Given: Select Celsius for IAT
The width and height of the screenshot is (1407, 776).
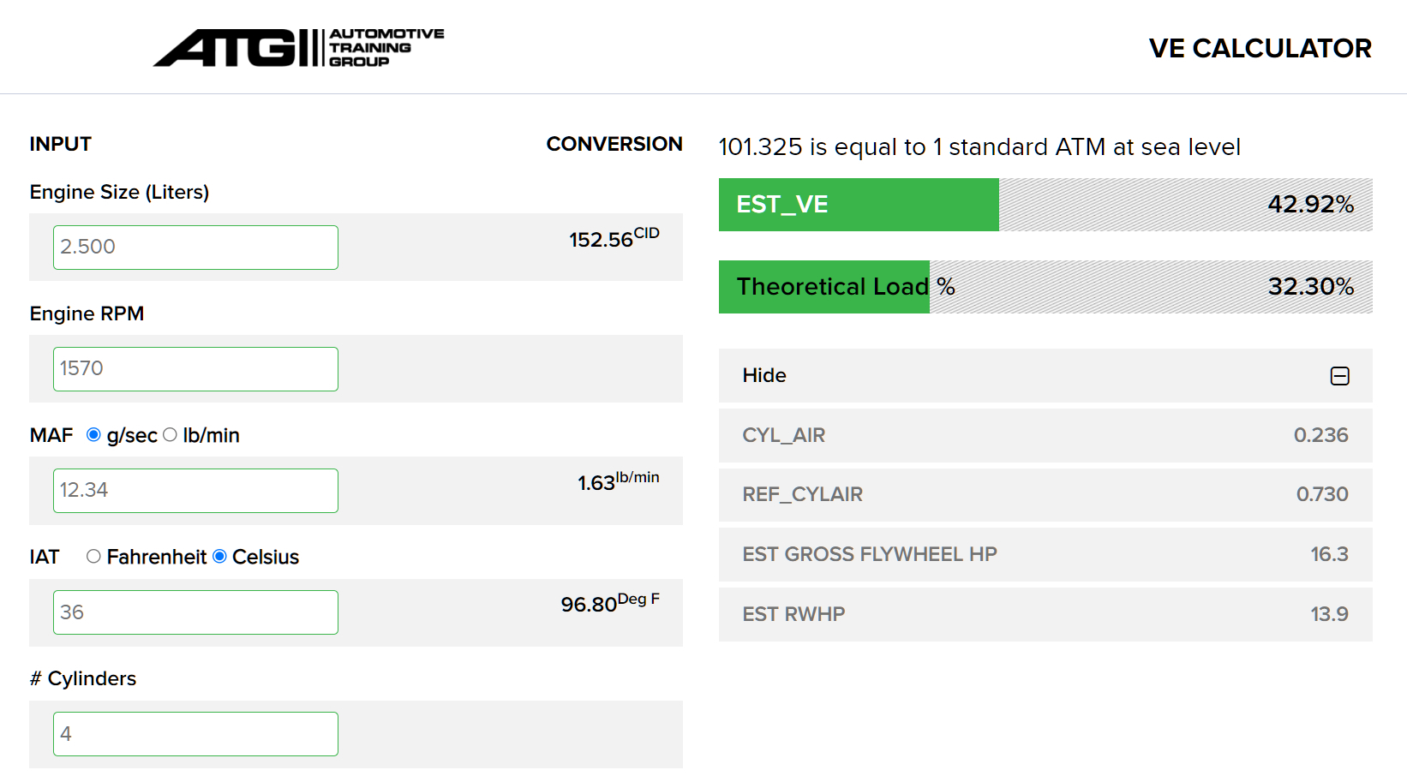Looking at the screenshot, I should (x=220, y=557).
